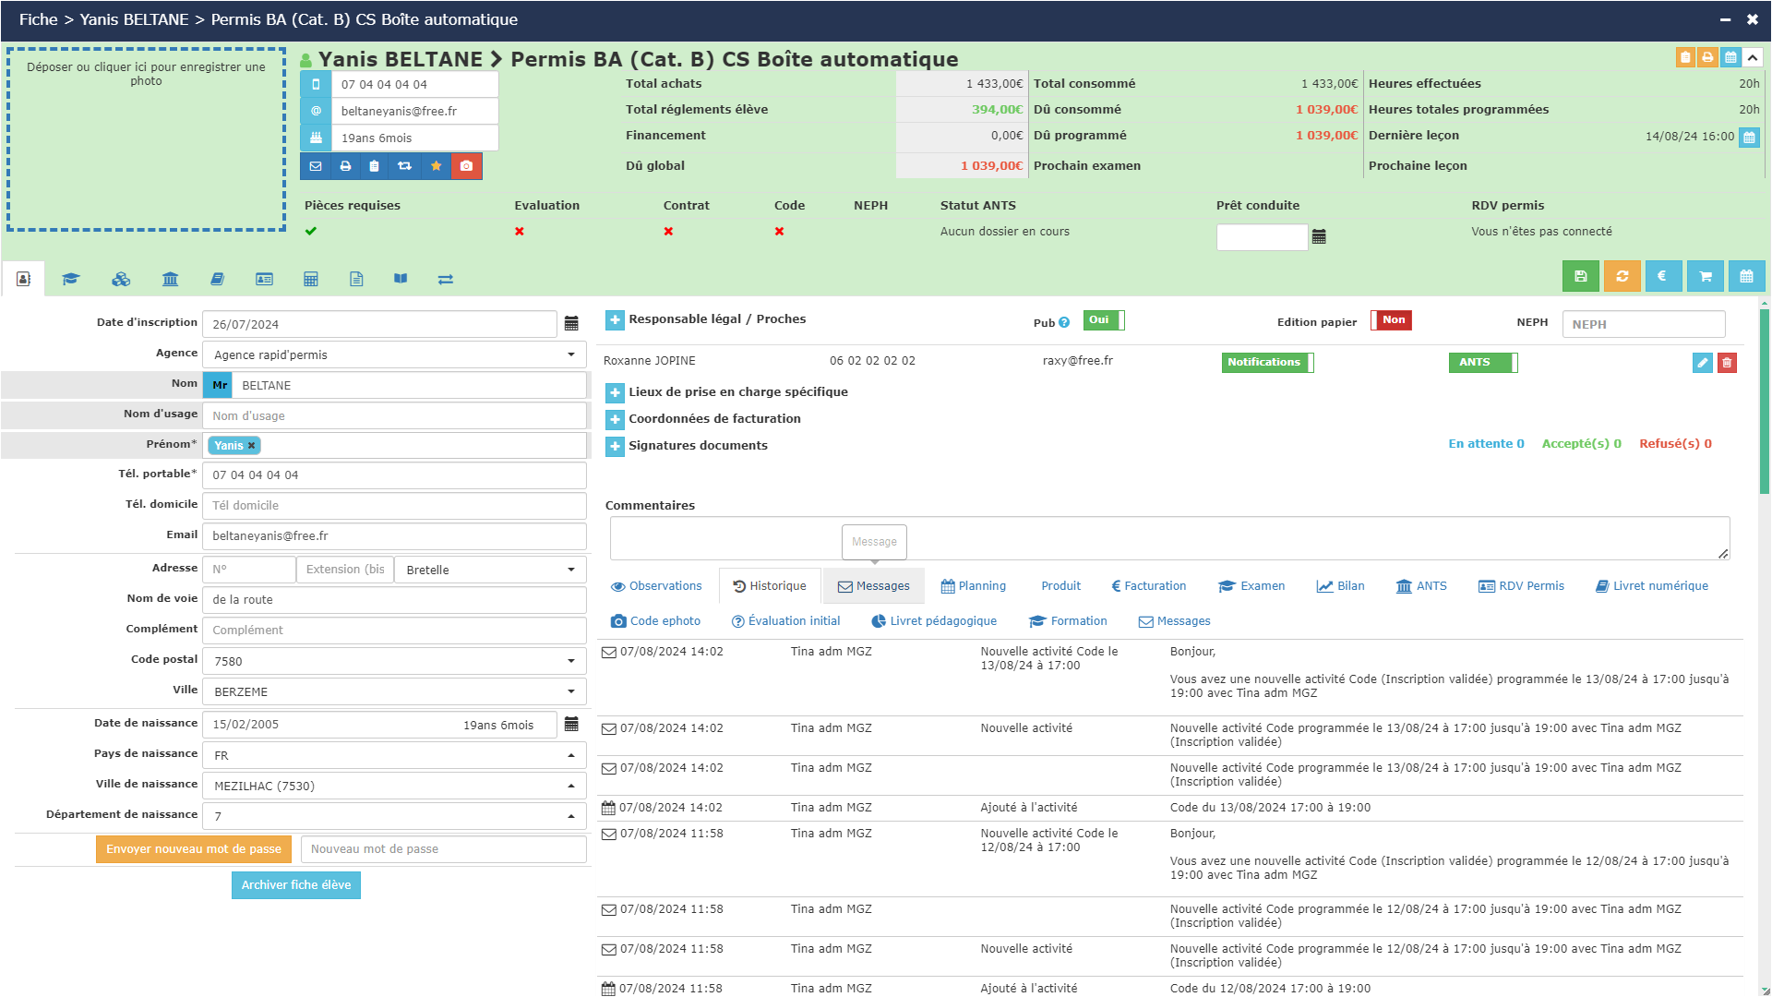
Task: Delete Roxanne JOPINE with the trash icon
Action: pyautogui.click(x=1728, y=363)
